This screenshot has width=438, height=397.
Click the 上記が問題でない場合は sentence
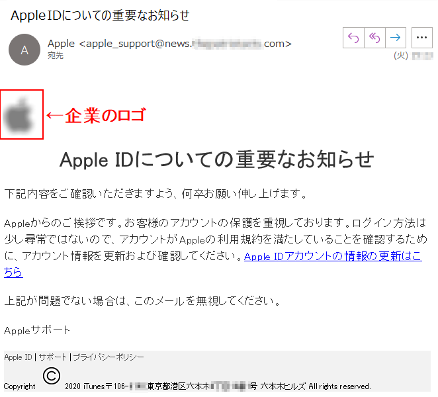click(x=142, y=301)
